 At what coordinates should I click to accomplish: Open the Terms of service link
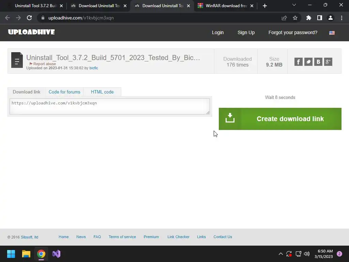122,237
